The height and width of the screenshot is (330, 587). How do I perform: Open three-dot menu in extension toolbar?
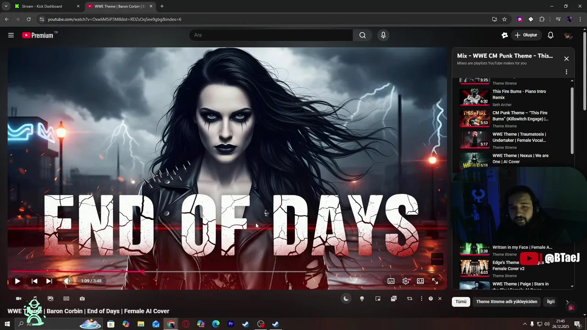421,299
